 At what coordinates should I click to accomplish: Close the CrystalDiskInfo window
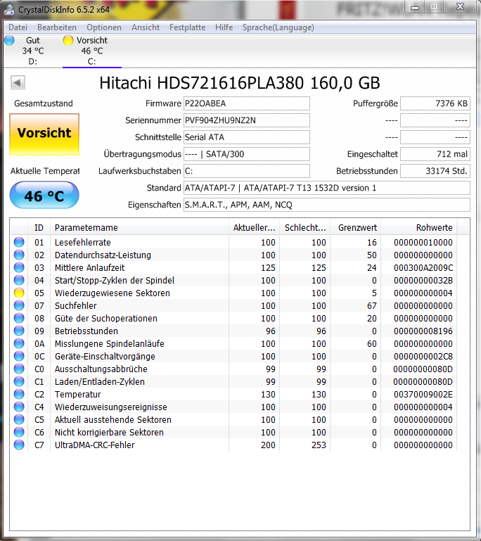tap(460, 6)
